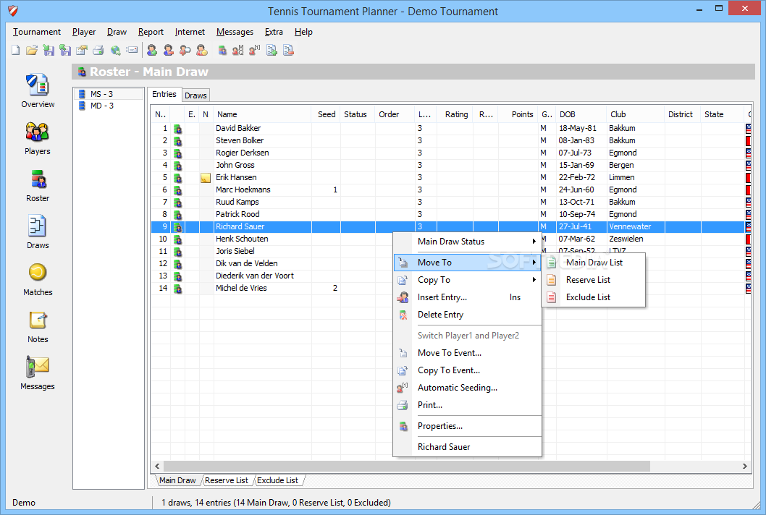766x515 pixels.
Task: Expand the Main Draw Status submenu
Action: coord(467,242)
